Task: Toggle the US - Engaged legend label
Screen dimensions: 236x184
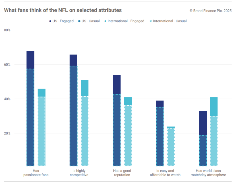Action: [x=63, y=21]
